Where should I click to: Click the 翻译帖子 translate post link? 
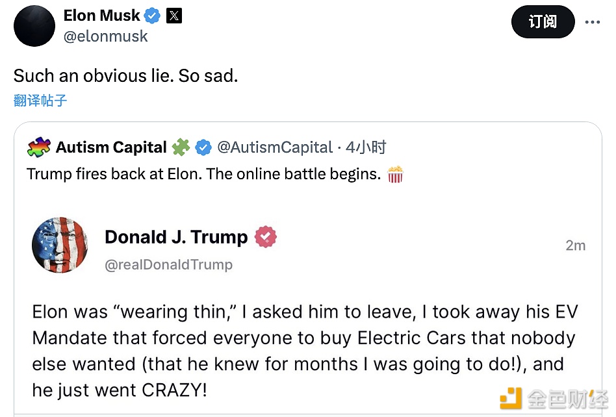click(40, 100)
